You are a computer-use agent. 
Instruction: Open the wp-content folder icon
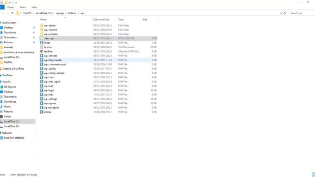(41, 29)
